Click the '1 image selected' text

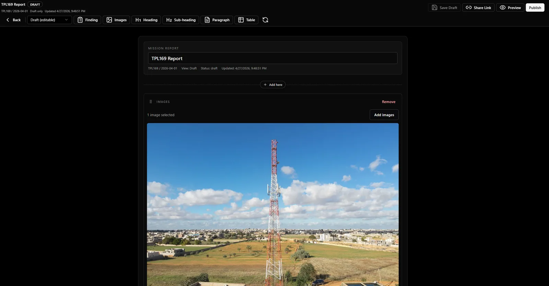[161, 115]
